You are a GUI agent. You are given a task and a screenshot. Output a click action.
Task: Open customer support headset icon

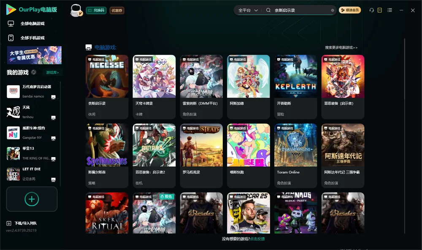click(372, 10)
